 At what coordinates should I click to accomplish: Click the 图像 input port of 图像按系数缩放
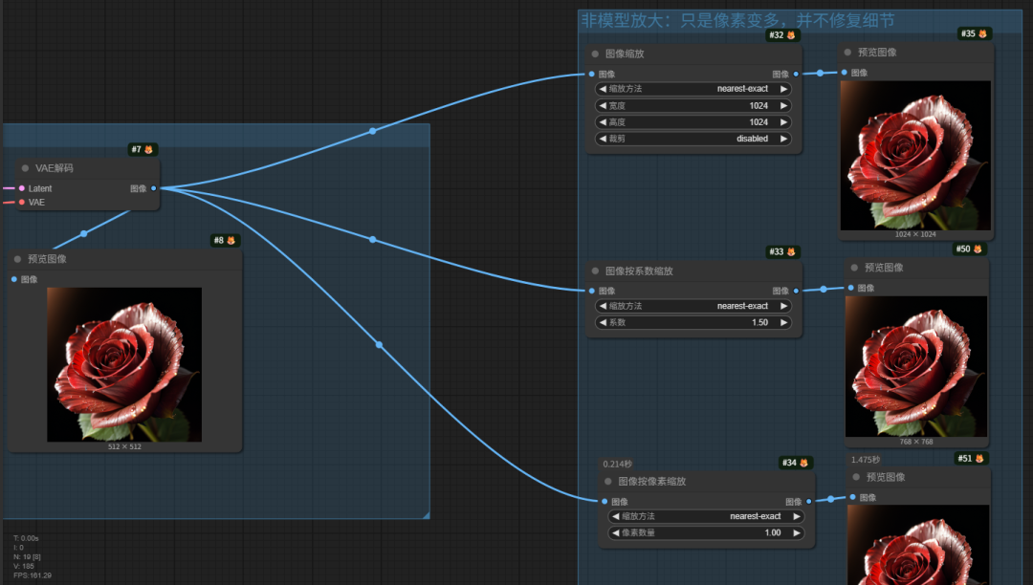point(592,291)
